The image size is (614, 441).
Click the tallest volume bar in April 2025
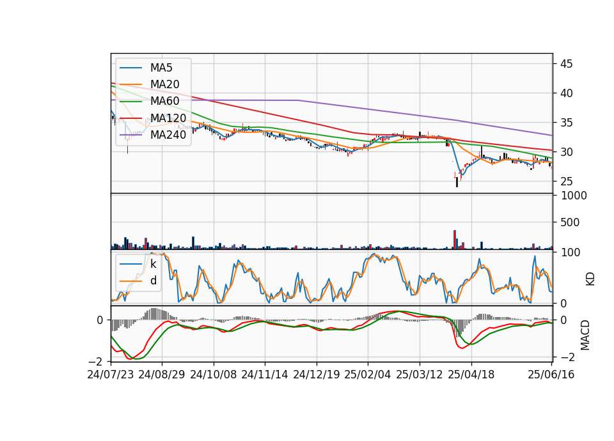[x=455, y=240]
